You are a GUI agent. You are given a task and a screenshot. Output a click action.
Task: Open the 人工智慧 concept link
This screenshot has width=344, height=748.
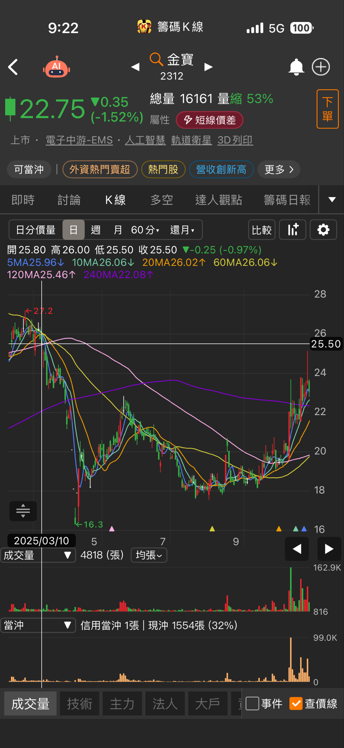click(145, 140)
